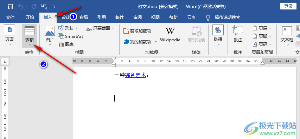Click the tab stop selector at ruler corner

coord(5,61)
